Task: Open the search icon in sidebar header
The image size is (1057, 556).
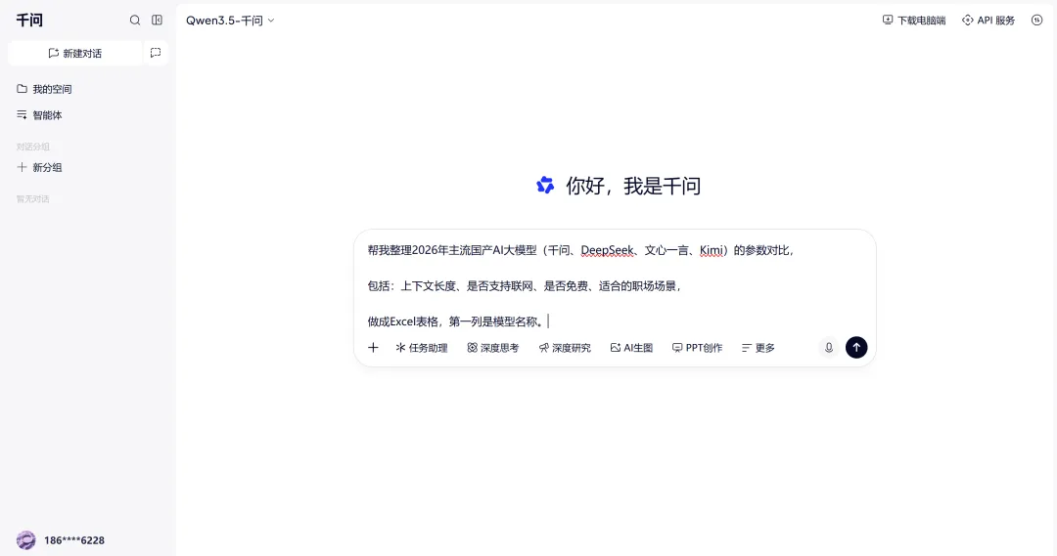Action: 135,21
